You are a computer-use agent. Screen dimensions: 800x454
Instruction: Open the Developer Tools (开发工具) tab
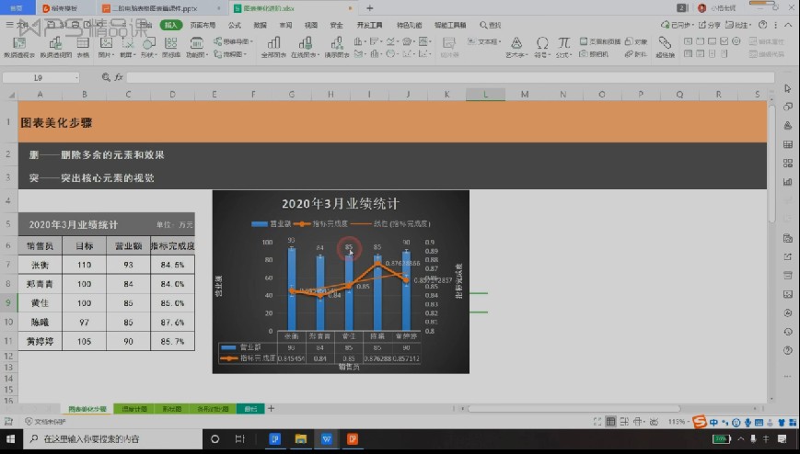coord(369,25)
